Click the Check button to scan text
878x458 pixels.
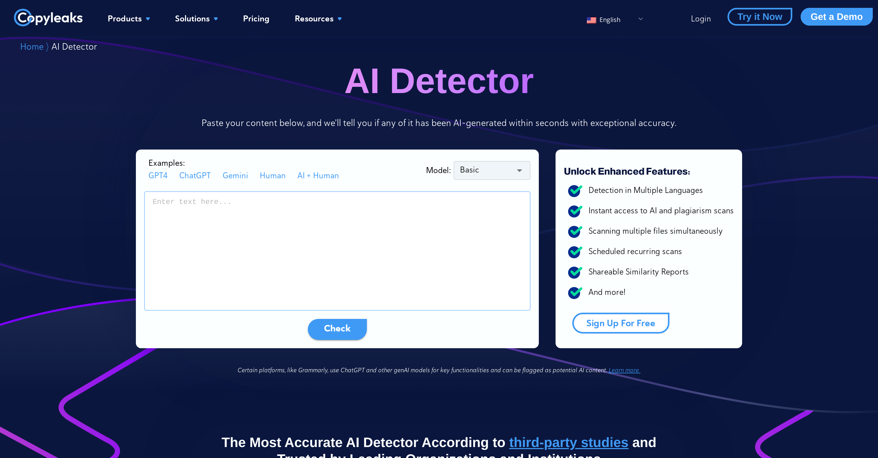[x=337, y=328]
